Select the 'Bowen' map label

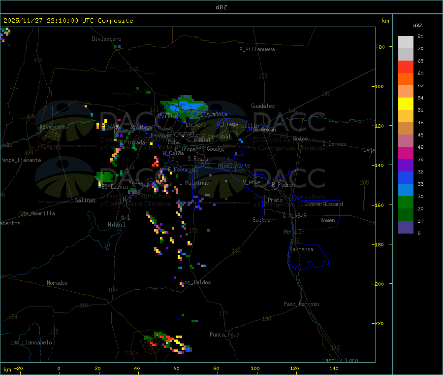[x=328, y=220]
